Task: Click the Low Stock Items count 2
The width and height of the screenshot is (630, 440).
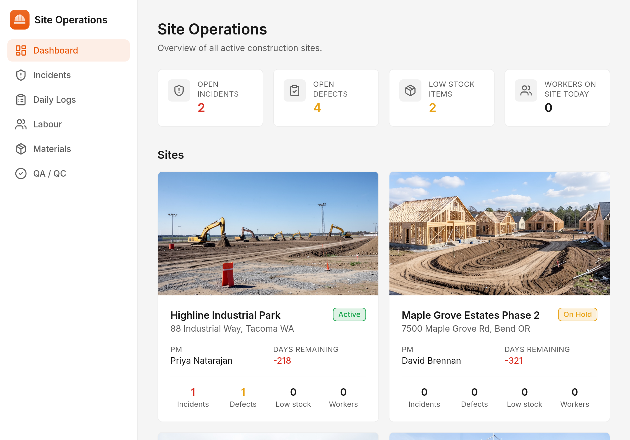Action: click(x=433, y=108)
